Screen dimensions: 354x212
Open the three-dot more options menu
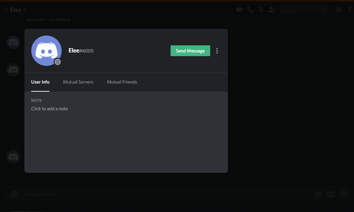click(x=217, y=51)
